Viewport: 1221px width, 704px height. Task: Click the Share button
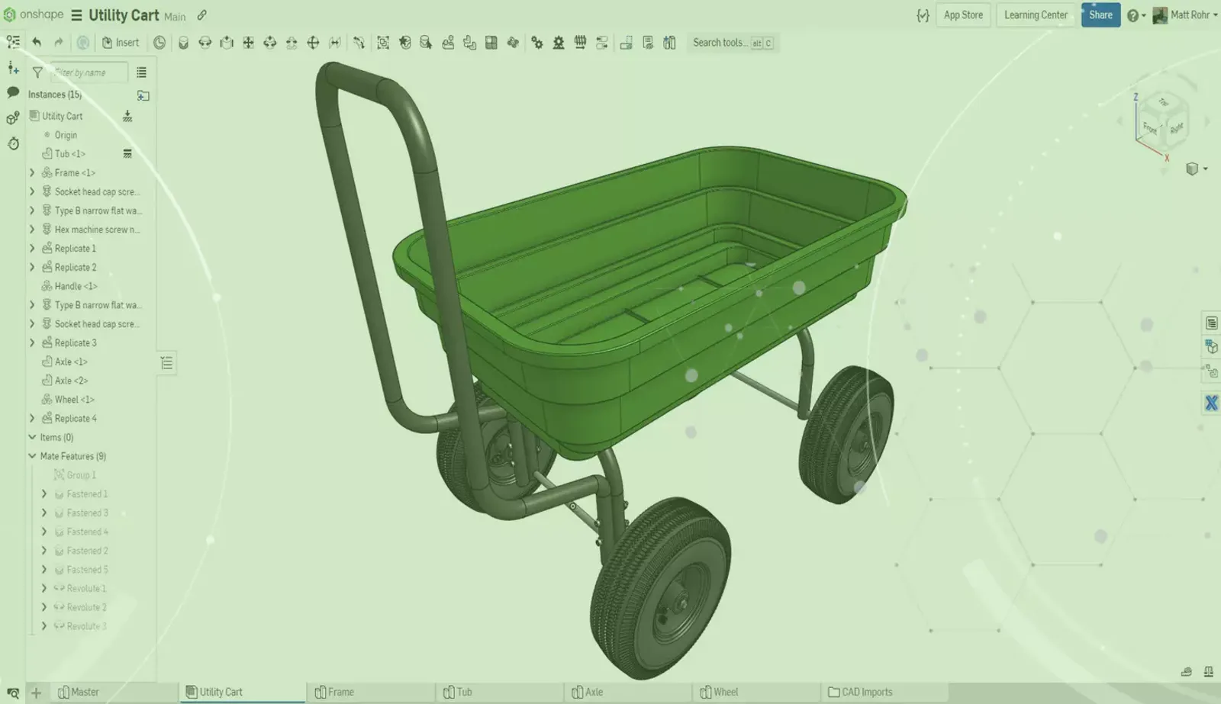(1100, 14)
